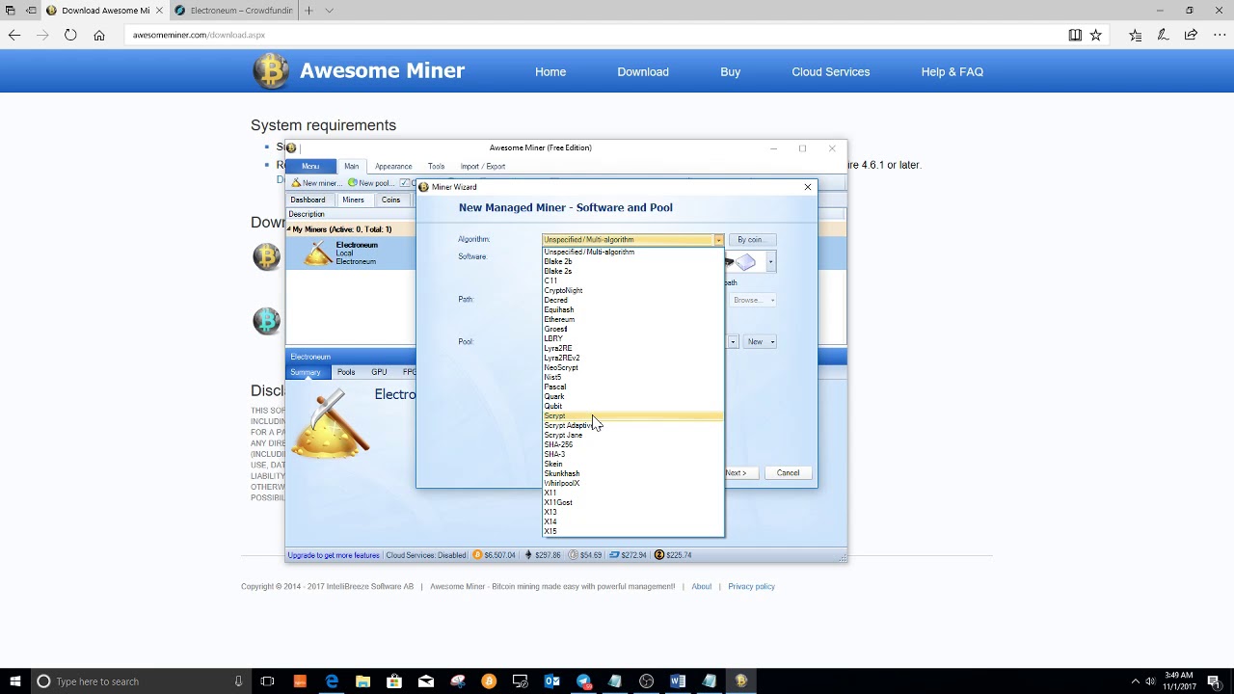Click the New miner pickaxe toolbar item
This screenshot has width=1234, height=694.
pyautogui.click(x=316, y=183)
